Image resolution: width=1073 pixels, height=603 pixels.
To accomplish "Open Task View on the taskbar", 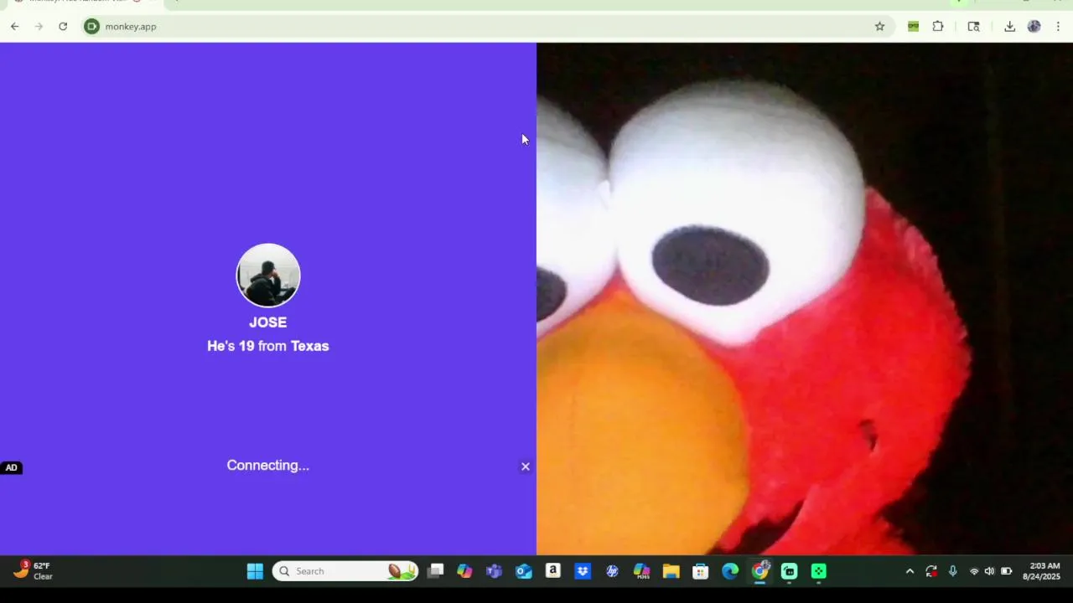I will [435, 571].
